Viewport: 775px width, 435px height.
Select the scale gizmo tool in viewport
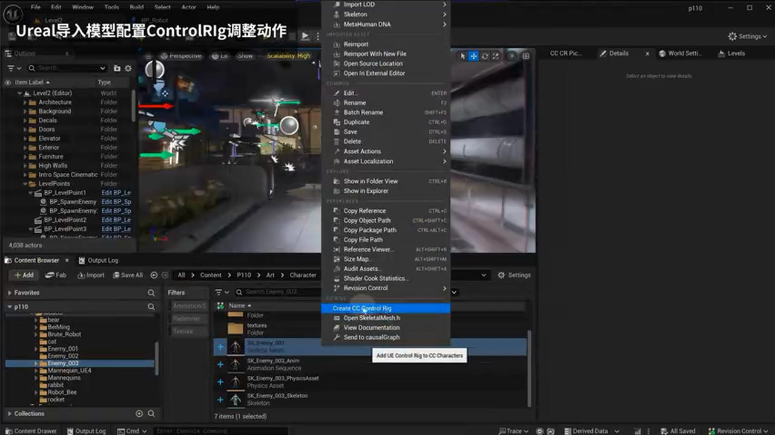pos(495,56)
